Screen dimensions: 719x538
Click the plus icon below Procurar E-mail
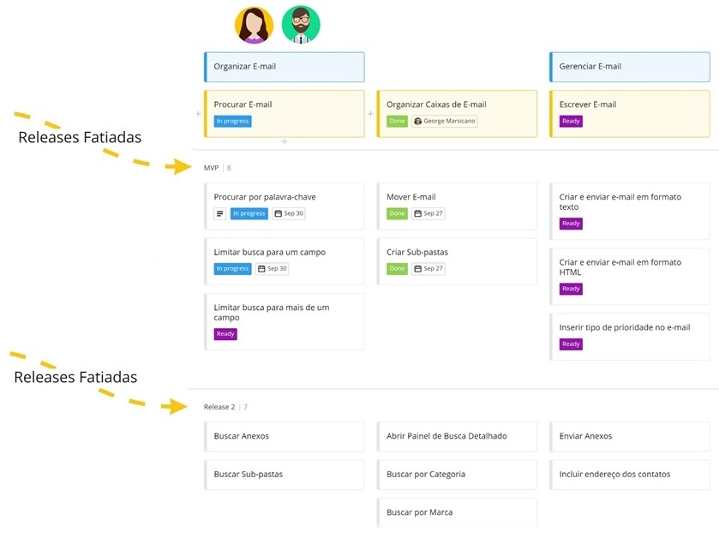(x=285, y=141)
